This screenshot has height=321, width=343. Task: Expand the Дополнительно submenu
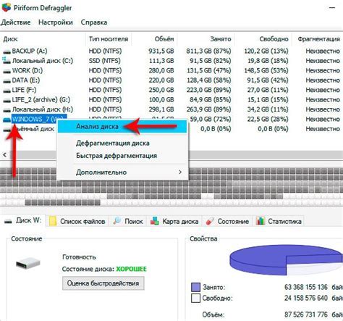(x=122, y=172)
